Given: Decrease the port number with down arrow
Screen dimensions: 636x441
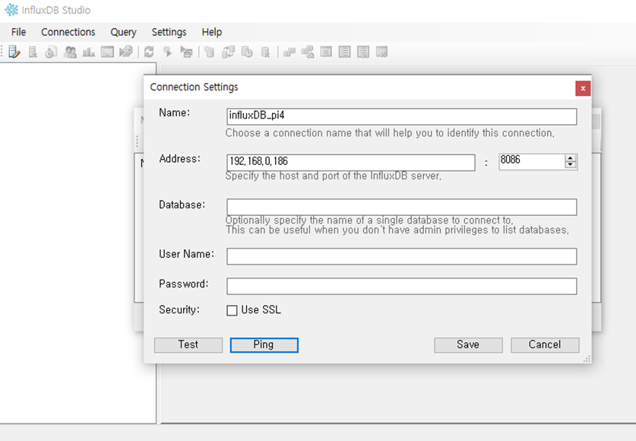Looking at the screenshot, I should 571,164.
